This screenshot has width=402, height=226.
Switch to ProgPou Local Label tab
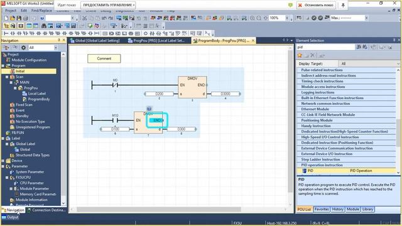tap(156, 40)
